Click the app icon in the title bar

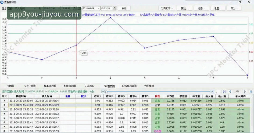2,2
